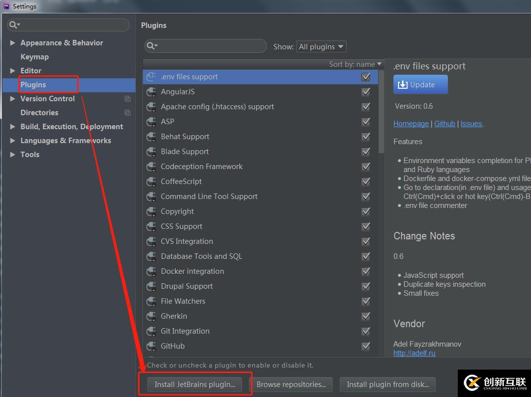Open the adelf.ru vendor link
This screenshot has height=397, width=531.
click(x=414, y=353)
